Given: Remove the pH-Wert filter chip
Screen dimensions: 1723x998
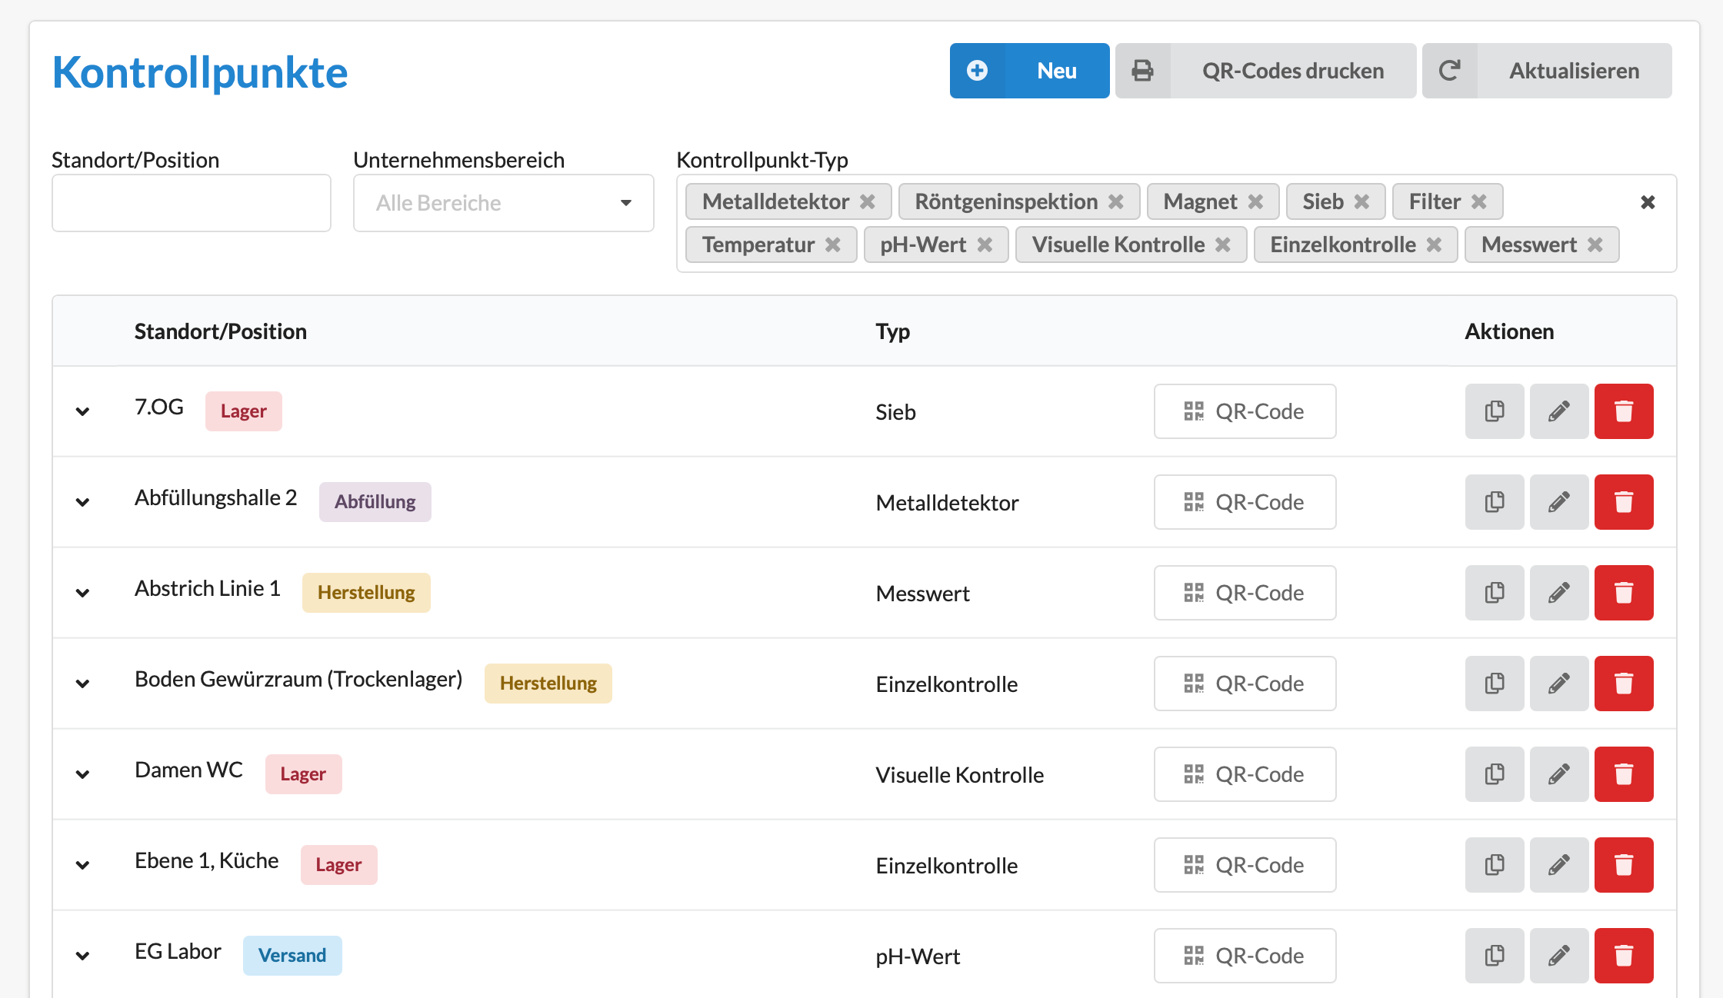Looking at the screenshot, I should pos(985,245).
